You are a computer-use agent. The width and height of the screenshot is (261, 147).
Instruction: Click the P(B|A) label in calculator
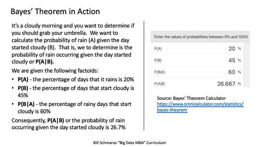click(x=160, y=72)
